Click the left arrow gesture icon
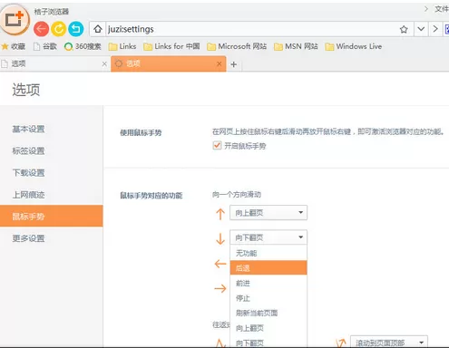 pos(220,264)
